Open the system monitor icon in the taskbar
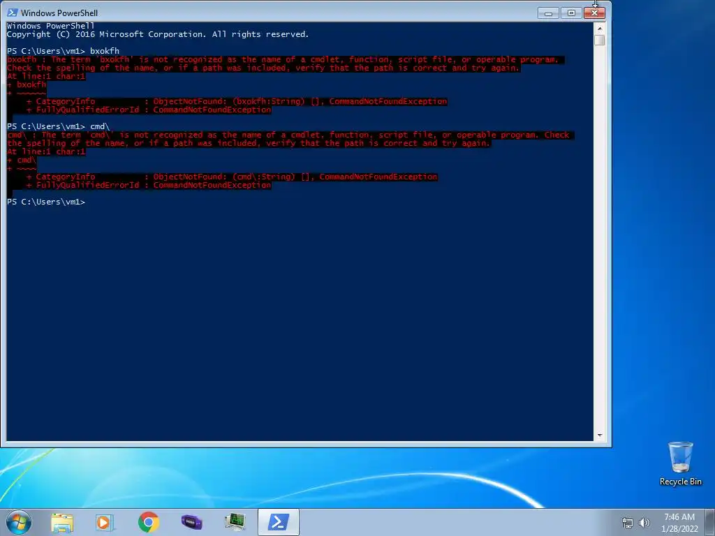 click(235, 522)
